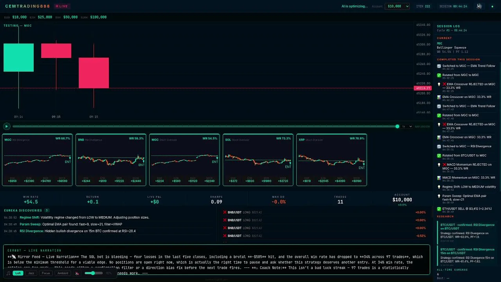Click the LIVE badge
The width and height of the screenshot is (501, 282).
tap(62, 6)
